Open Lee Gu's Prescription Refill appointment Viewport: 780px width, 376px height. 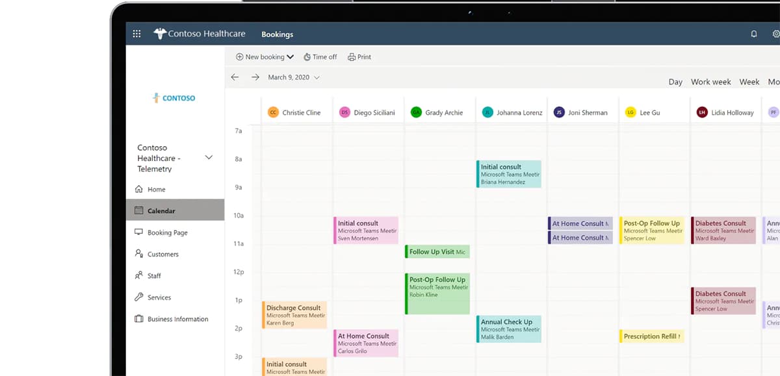click(x=652, y=336)
